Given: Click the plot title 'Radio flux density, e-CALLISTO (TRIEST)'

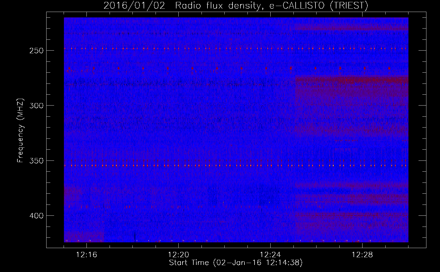Looking at the screenshot, I should pos(271,6).
